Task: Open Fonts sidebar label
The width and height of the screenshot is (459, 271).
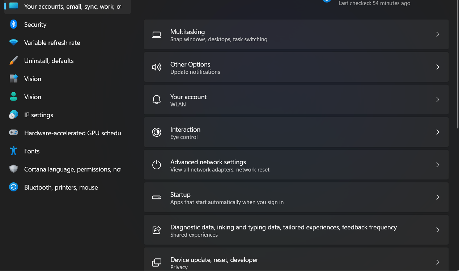Action: pos(32,151)
